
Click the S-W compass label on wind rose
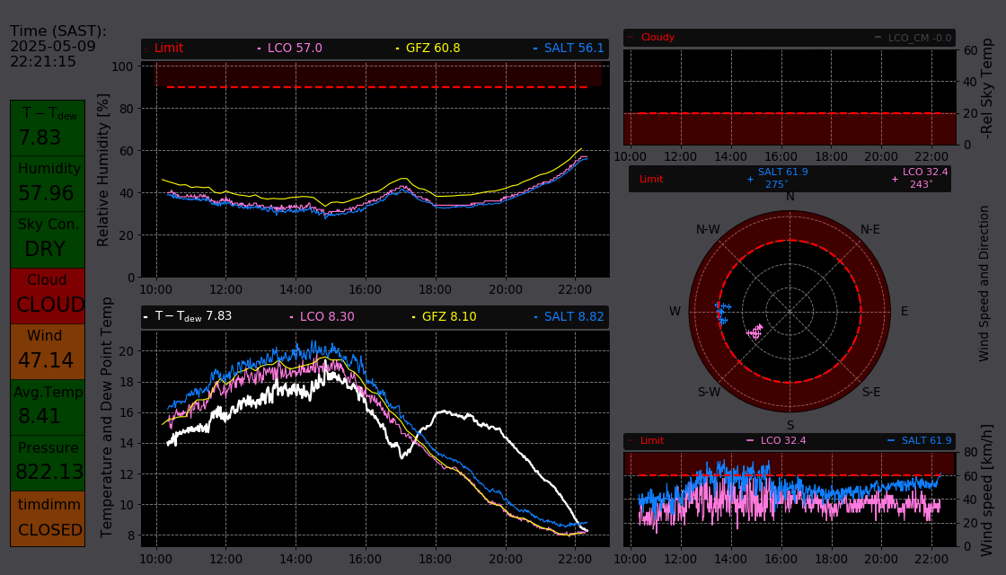[x=709, y=392]
